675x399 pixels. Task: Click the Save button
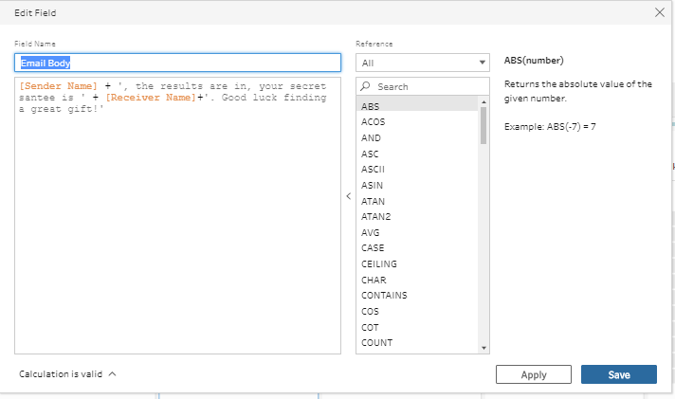pyautogui.click(x=618, y=374)
